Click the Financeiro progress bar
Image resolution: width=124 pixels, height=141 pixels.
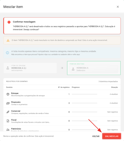pyautogui.click(x=84, y=103)
